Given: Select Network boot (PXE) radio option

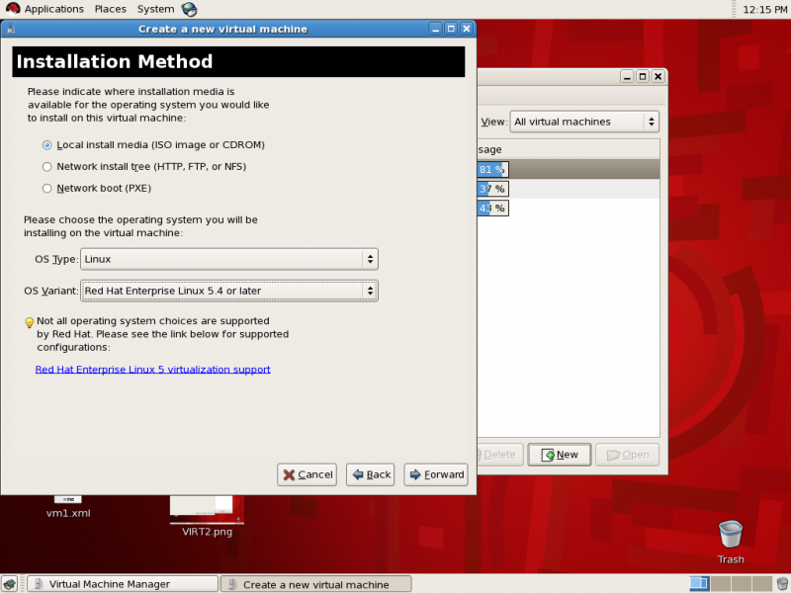Looking at the screenshot, I should [x=46, y=189].
